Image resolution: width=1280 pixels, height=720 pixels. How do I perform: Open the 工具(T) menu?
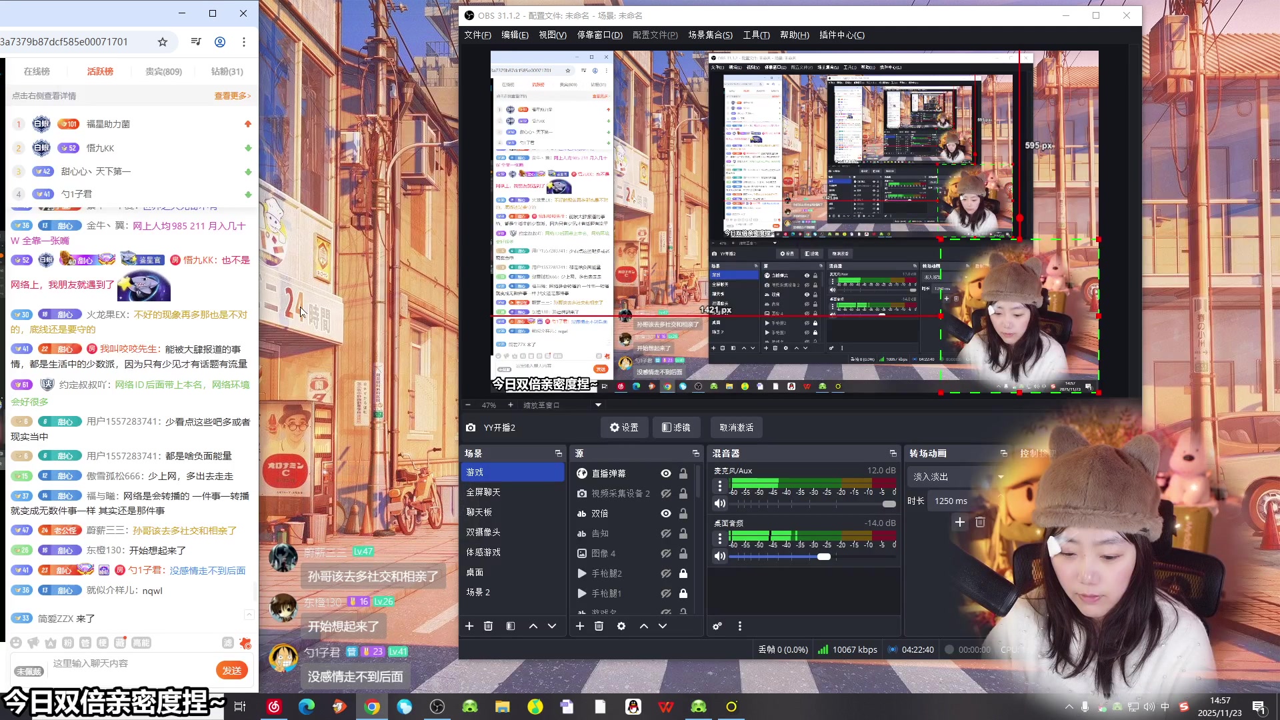pyautogui.click(x=756, y=35)
